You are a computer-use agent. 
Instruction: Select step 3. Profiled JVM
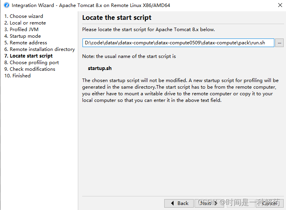coord(21,29)
